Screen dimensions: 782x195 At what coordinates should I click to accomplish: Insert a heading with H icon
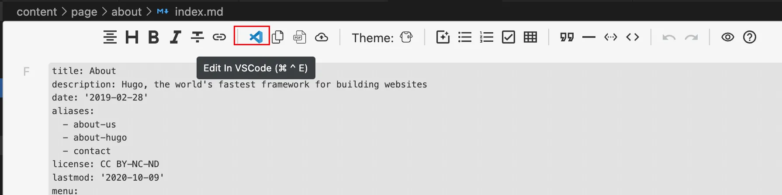click(132, 37)
